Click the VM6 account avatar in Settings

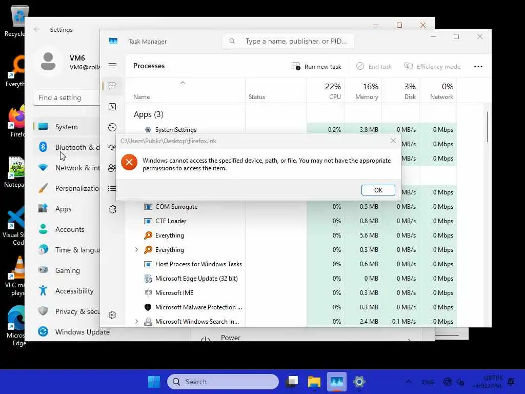48,62
